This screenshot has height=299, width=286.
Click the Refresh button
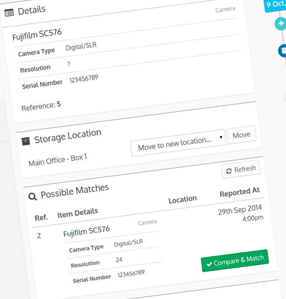(241, 170)
